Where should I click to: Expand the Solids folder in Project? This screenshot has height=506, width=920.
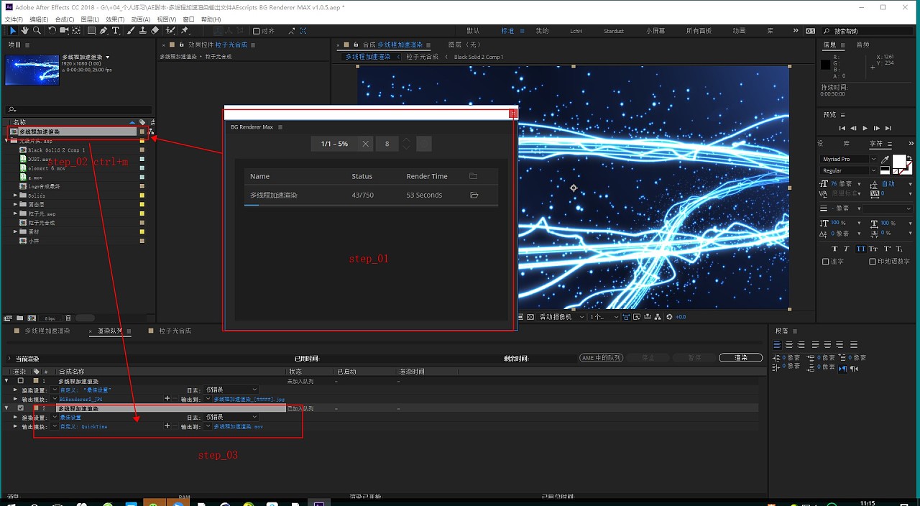point(16,195)
